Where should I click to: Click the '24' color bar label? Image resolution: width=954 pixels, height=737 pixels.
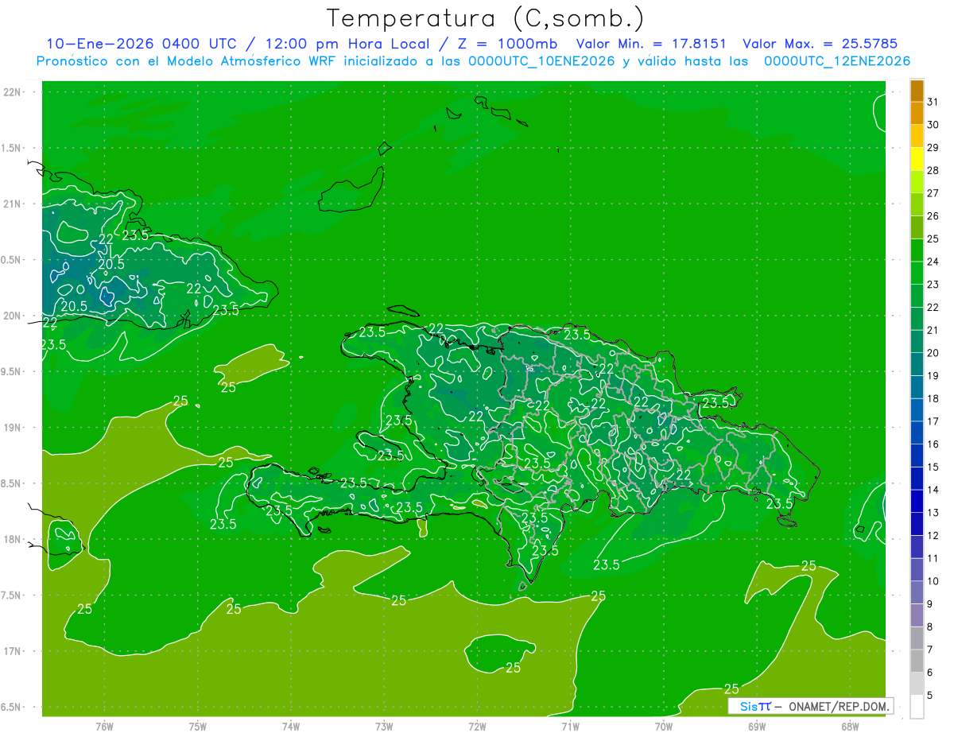(933, 262)
